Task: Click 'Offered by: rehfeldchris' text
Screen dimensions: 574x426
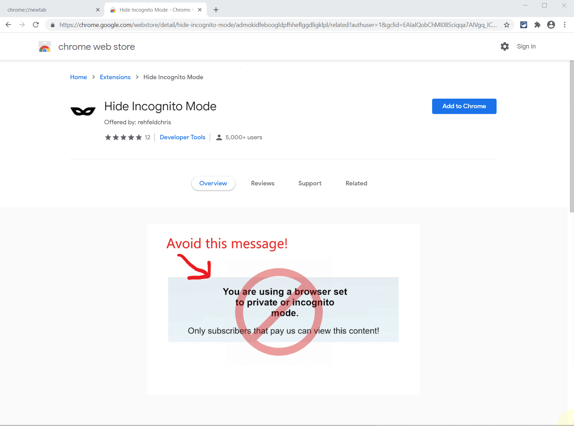Action: pos(138,122)
